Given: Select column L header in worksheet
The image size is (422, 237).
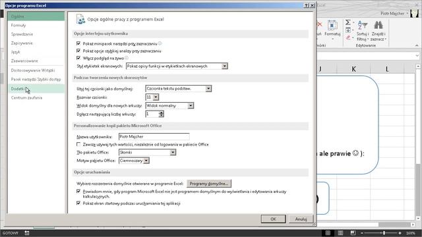Looking at the screenshot, I should (387, 69).
